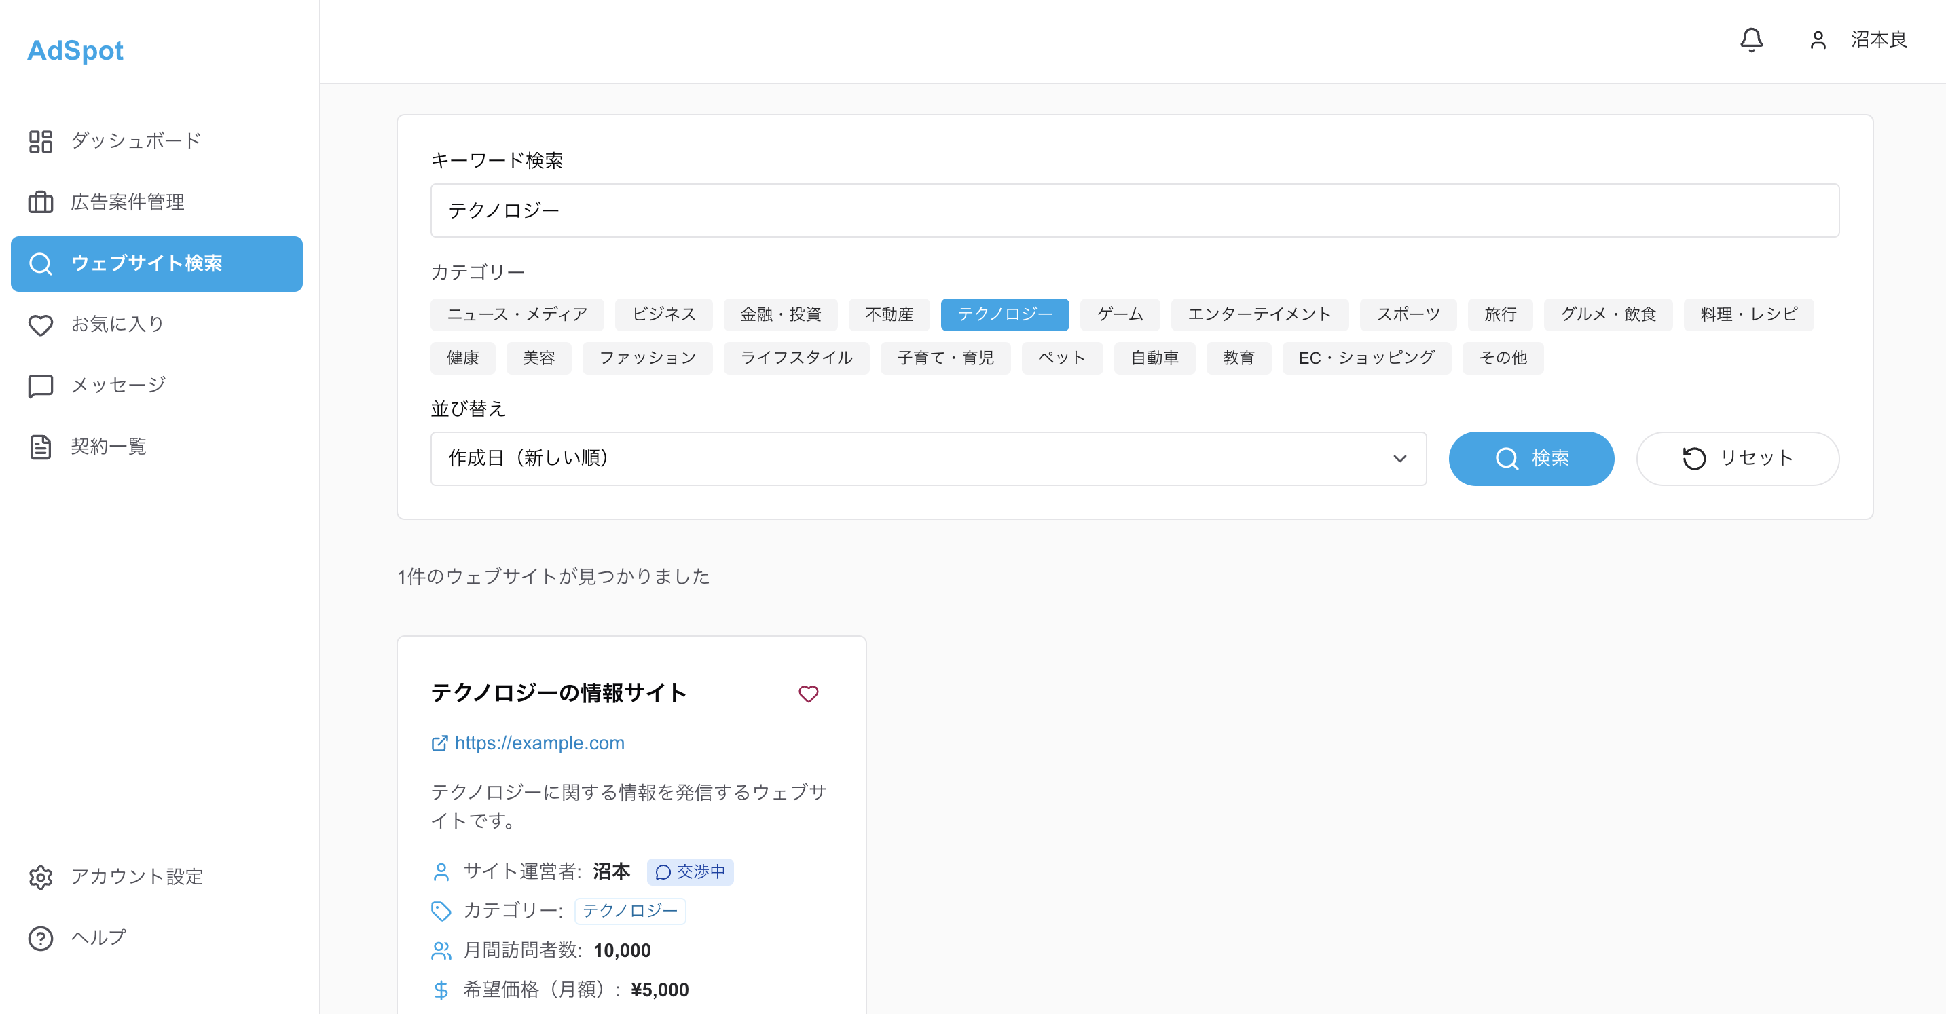Select the dashboard icon in the sidebar

coord(40,140)
